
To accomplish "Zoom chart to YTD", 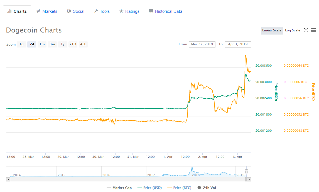I will [x=73, y=44].
